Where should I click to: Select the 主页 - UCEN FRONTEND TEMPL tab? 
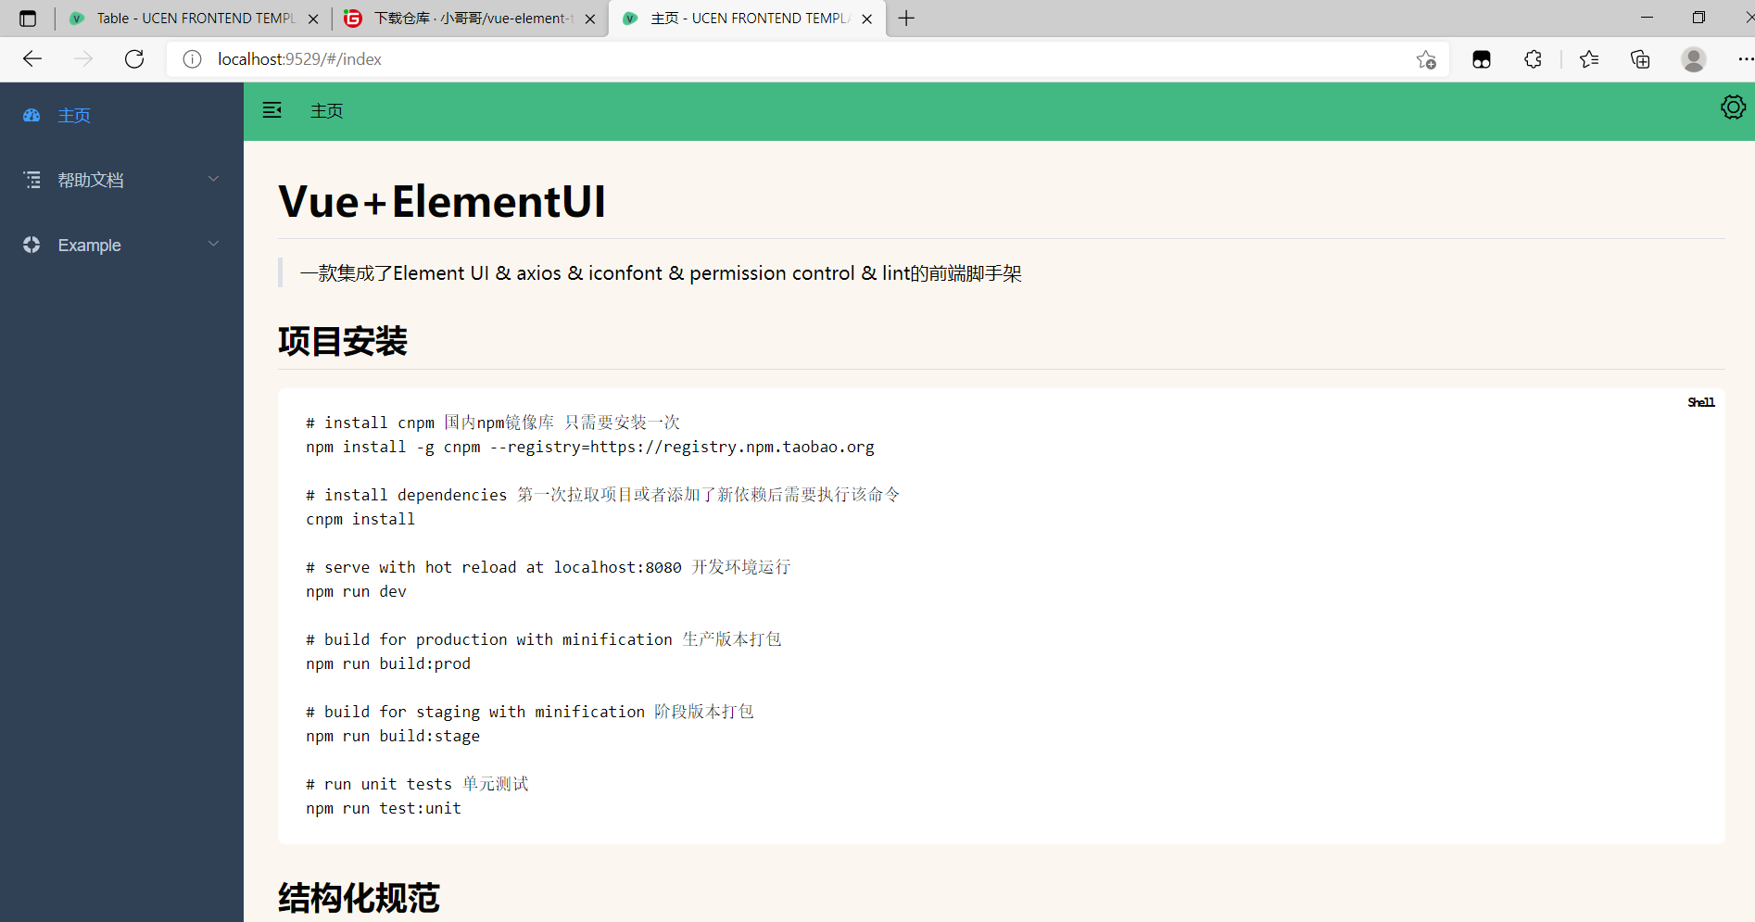coord(747,19)
